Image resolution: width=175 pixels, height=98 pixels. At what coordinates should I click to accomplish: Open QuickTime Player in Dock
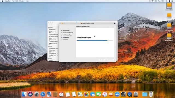tap(129, 94)
